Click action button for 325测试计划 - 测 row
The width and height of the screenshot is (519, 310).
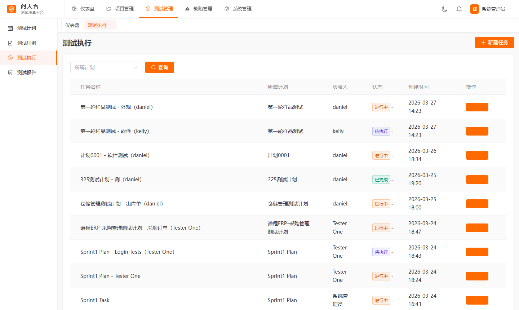(x=477, y=180)
